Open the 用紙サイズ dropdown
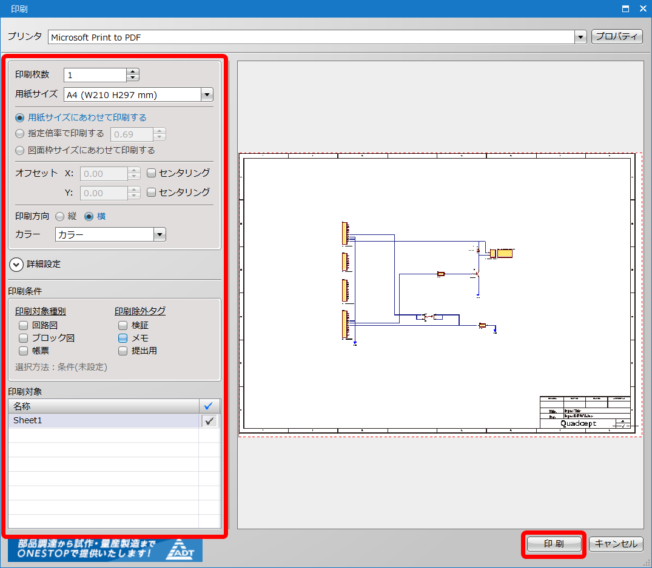This screenshot has height=568, width=652. [207, 94]
